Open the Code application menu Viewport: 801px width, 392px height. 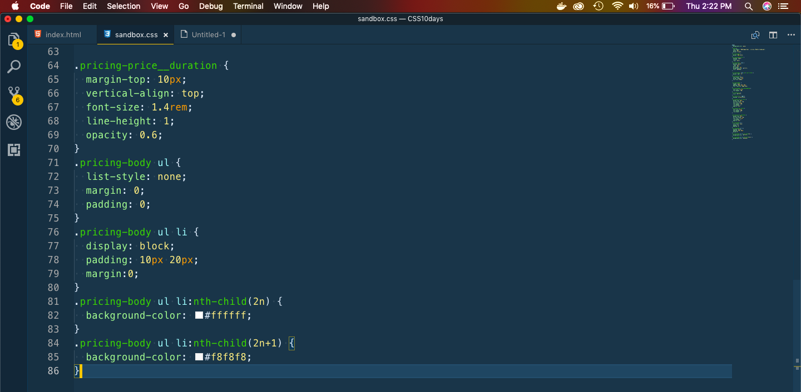(x=40, y=6)
